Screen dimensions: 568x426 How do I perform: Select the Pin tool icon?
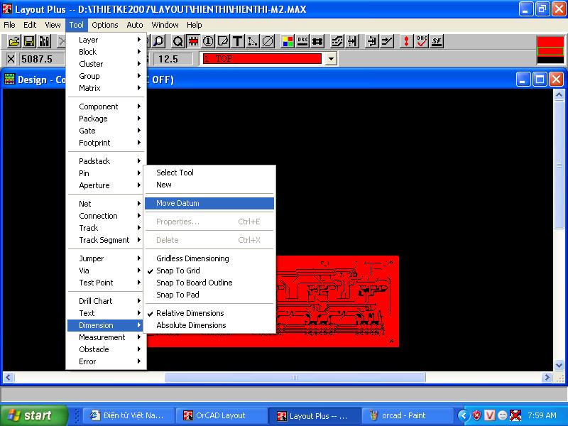point(208,41)
